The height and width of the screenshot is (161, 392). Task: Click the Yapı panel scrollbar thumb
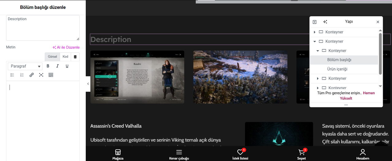(x=380, y=54)
